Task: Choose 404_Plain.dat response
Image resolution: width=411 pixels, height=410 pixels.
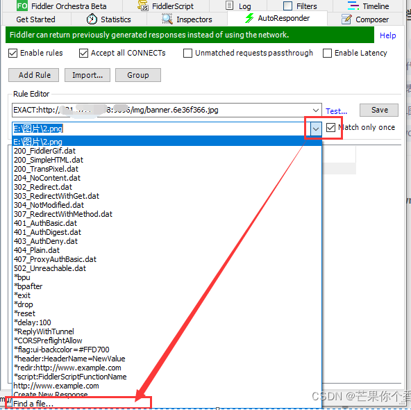Action: (x=167, y=250)
